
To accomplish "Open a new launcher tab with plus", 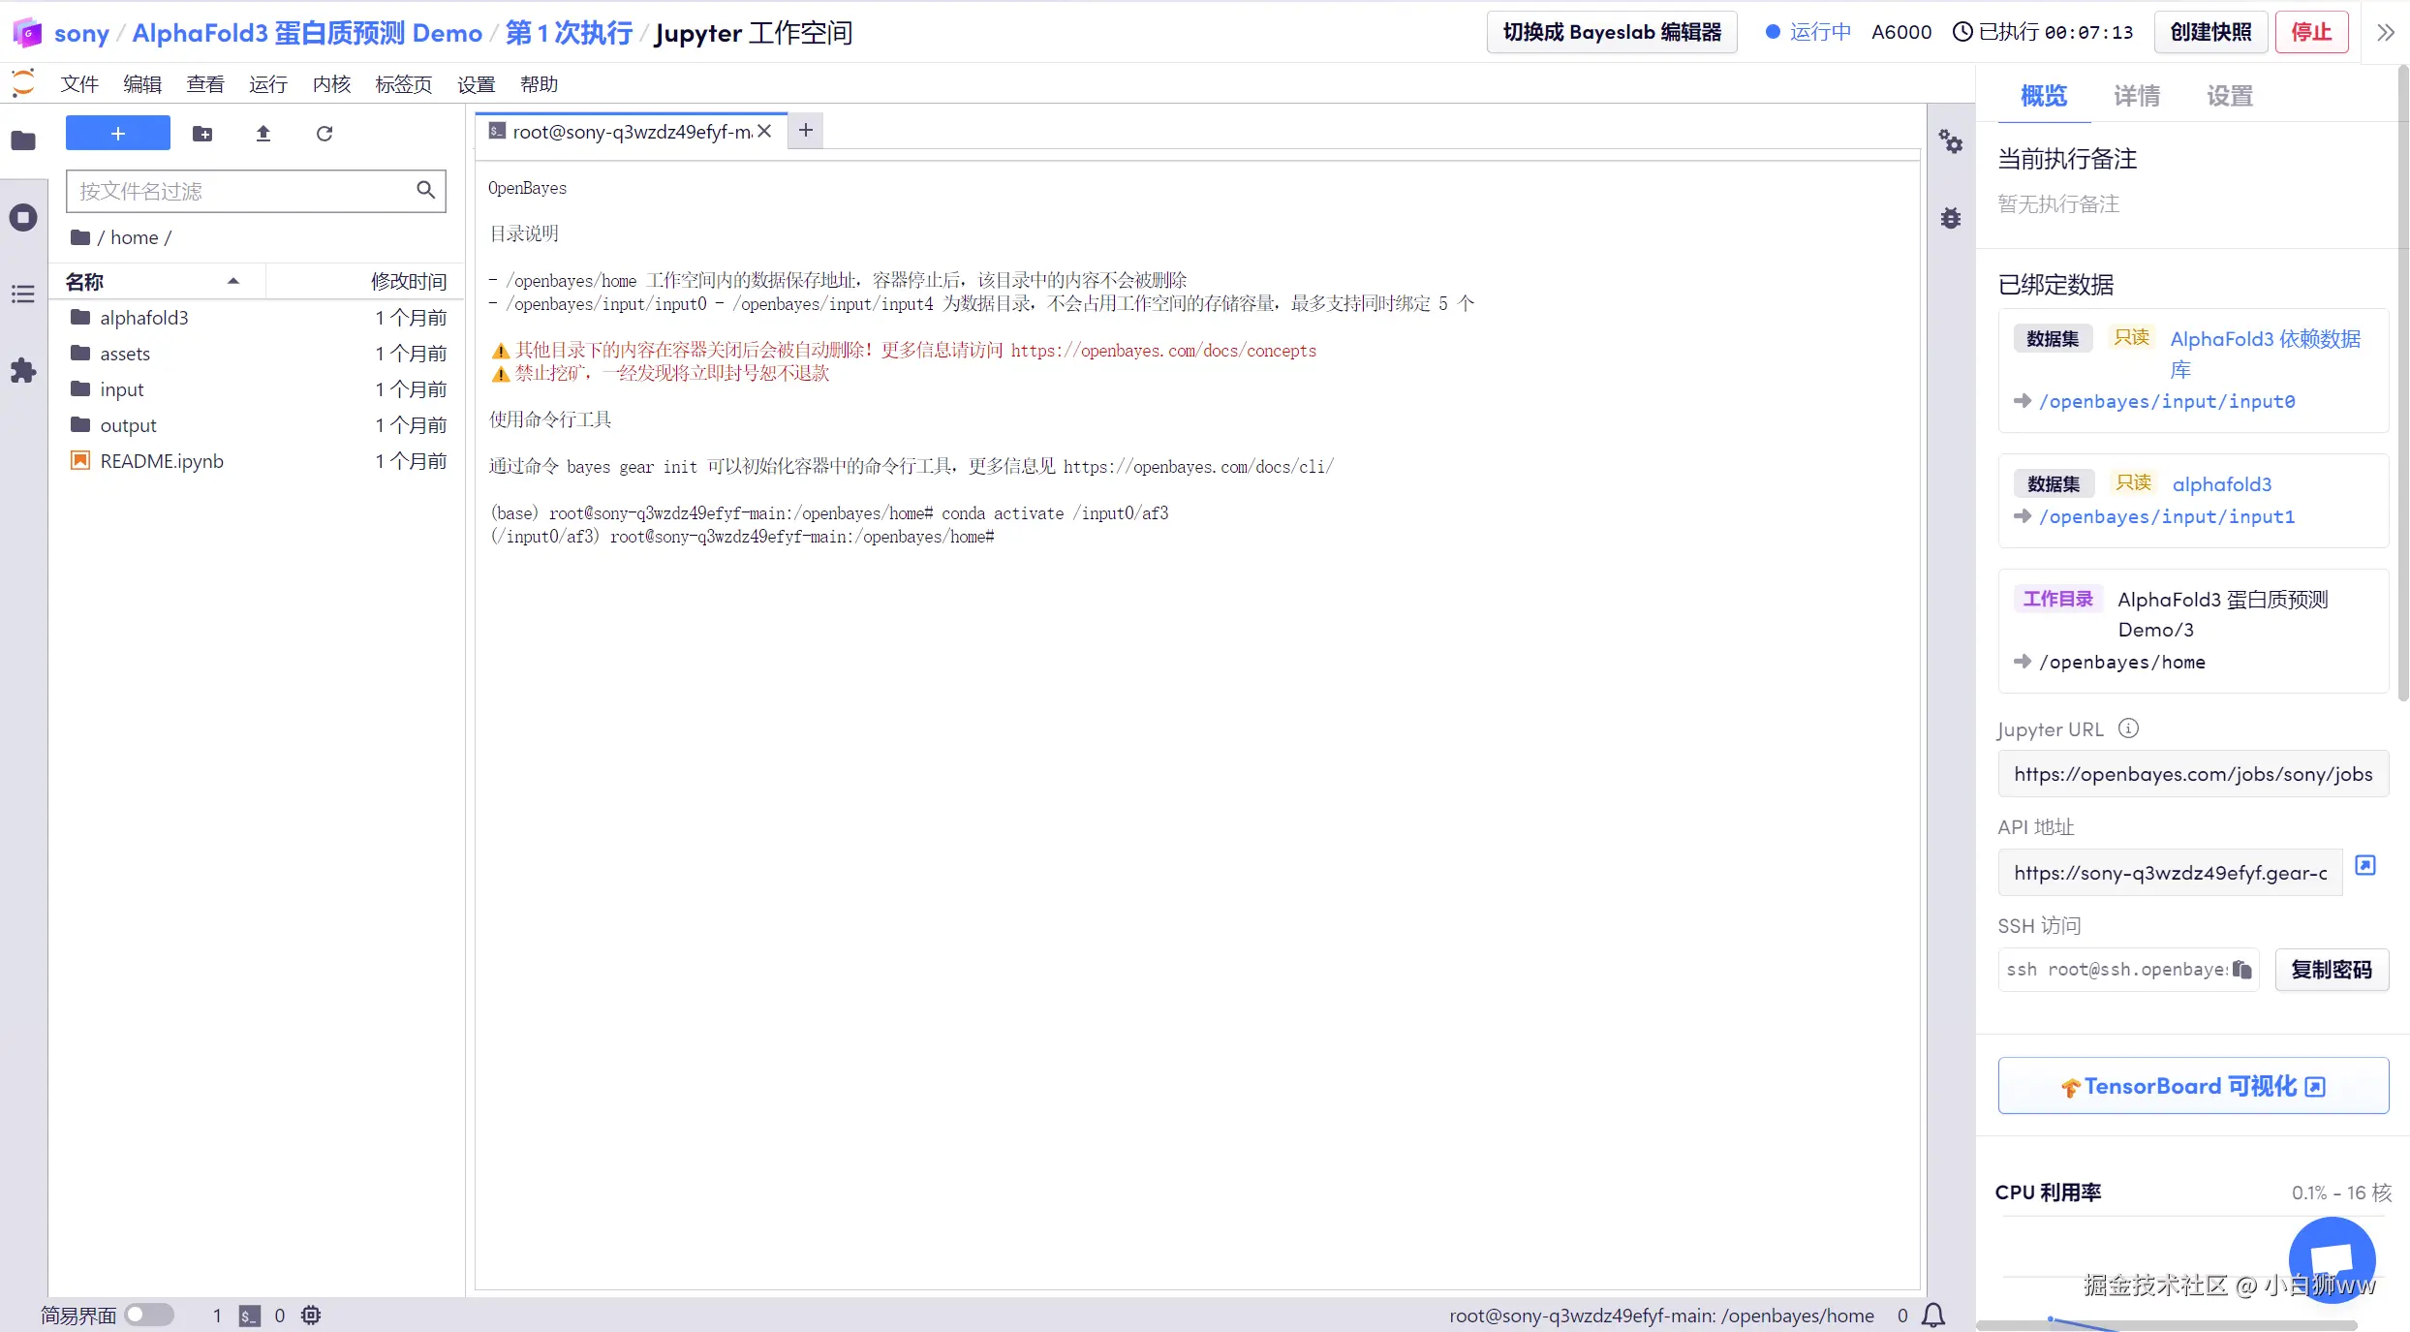I will point(805,130).
